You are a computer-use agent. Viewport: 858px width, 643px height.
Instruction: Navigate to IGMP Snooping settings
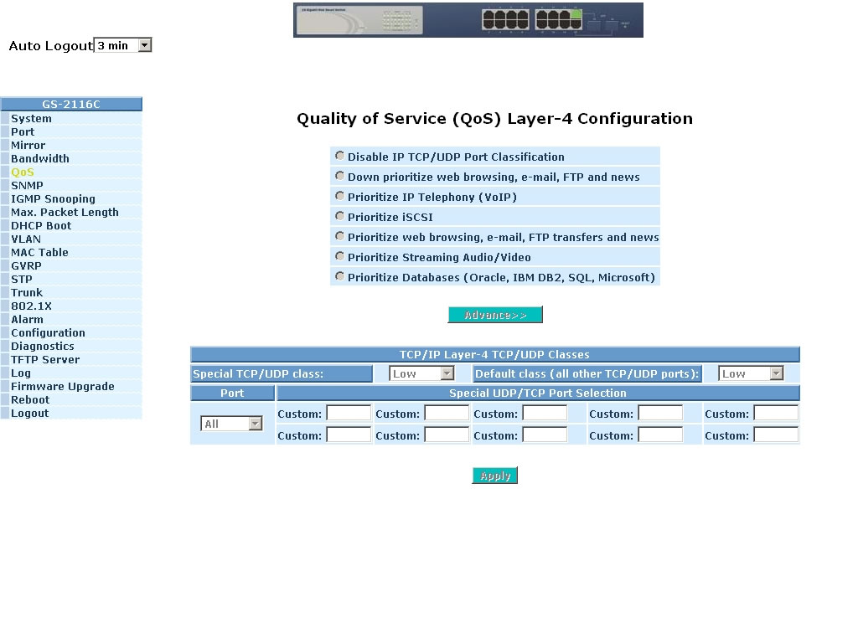[53, 199]
